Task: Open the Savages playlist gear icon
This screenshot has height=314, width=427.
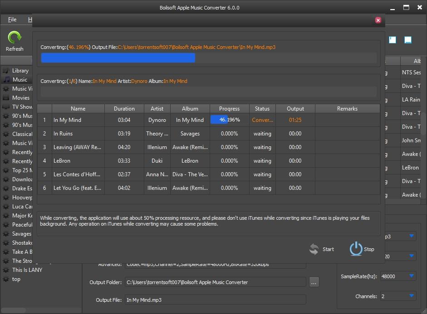Action: (6, 234)
